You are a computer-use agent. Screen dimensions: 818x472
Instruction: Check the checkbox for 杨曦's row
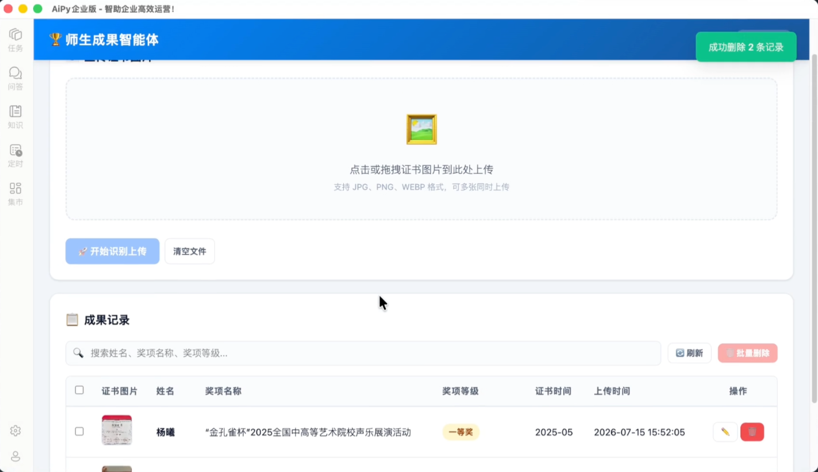[x=79, y=431]
